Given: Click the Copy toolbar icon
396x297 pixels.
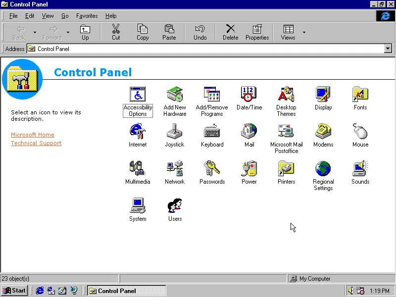Looking at the screenshot, I should pyautogui.click(x=143, y=32).
